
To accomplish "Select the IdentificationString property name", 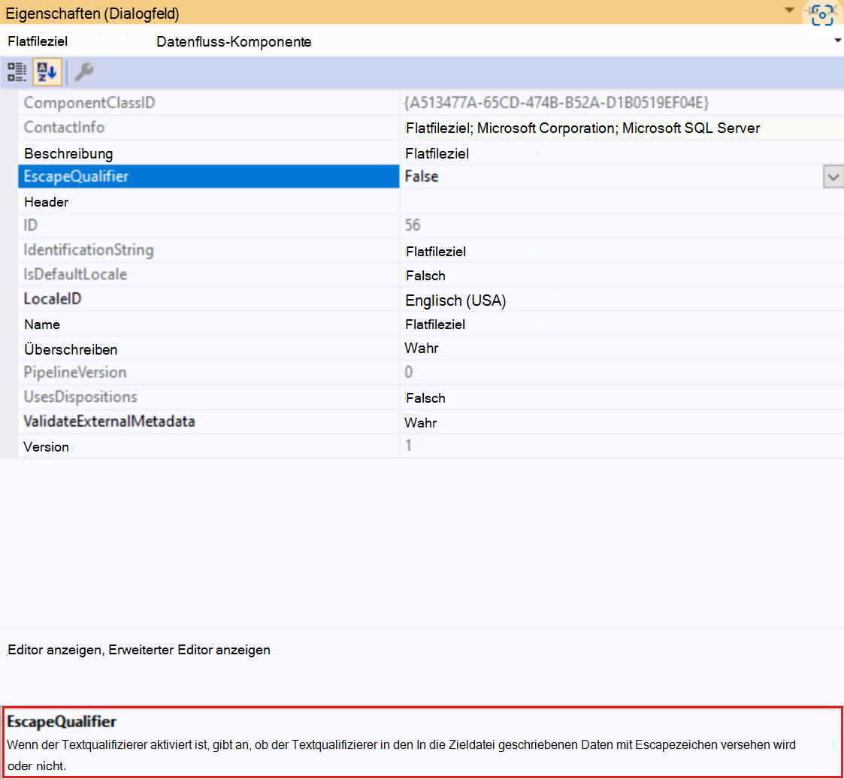I will (89, 250).
